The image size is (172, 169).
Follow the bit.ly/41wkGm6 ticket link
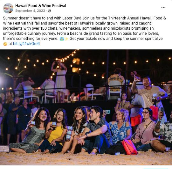pos(26,44)
